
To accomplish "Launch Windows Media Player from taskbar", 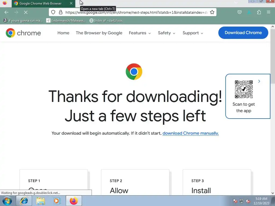I will (57, 201).
